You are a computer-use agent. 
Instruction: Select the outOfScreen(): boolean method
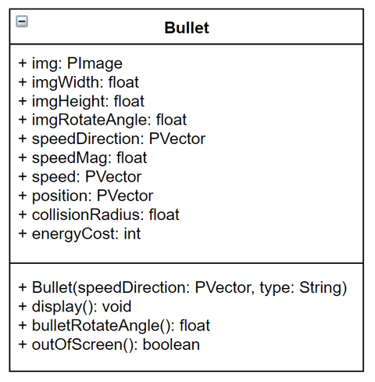pos(109,344)
